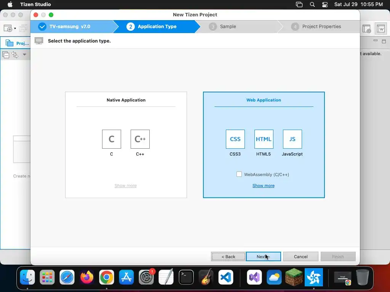Open GarageBand from the Dock
This screenshot has width=390, height=292.
pyautogui.click(x=206, y=277)
